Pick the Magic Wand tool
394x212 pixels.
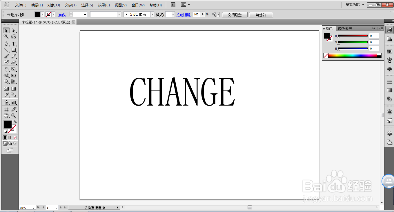pyautogui.click(x=6, y=37)
